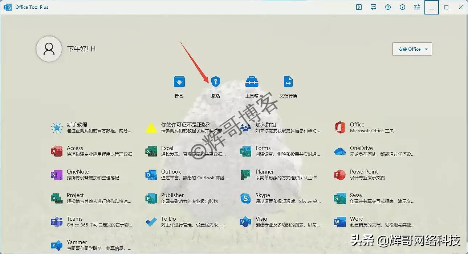Open the info (i) icon
This screenshot has height=254, width=468.
click(x=402, y=7)
